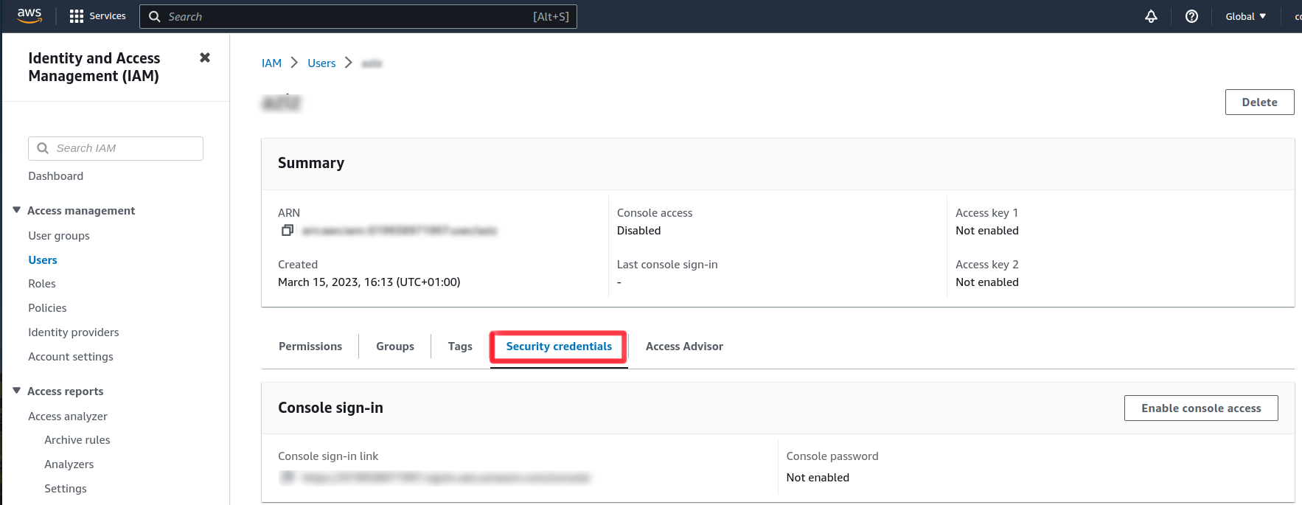Focus the Search IAM input field
Image resolution: width=1302 pixels, height=505 pixels.
116,148
